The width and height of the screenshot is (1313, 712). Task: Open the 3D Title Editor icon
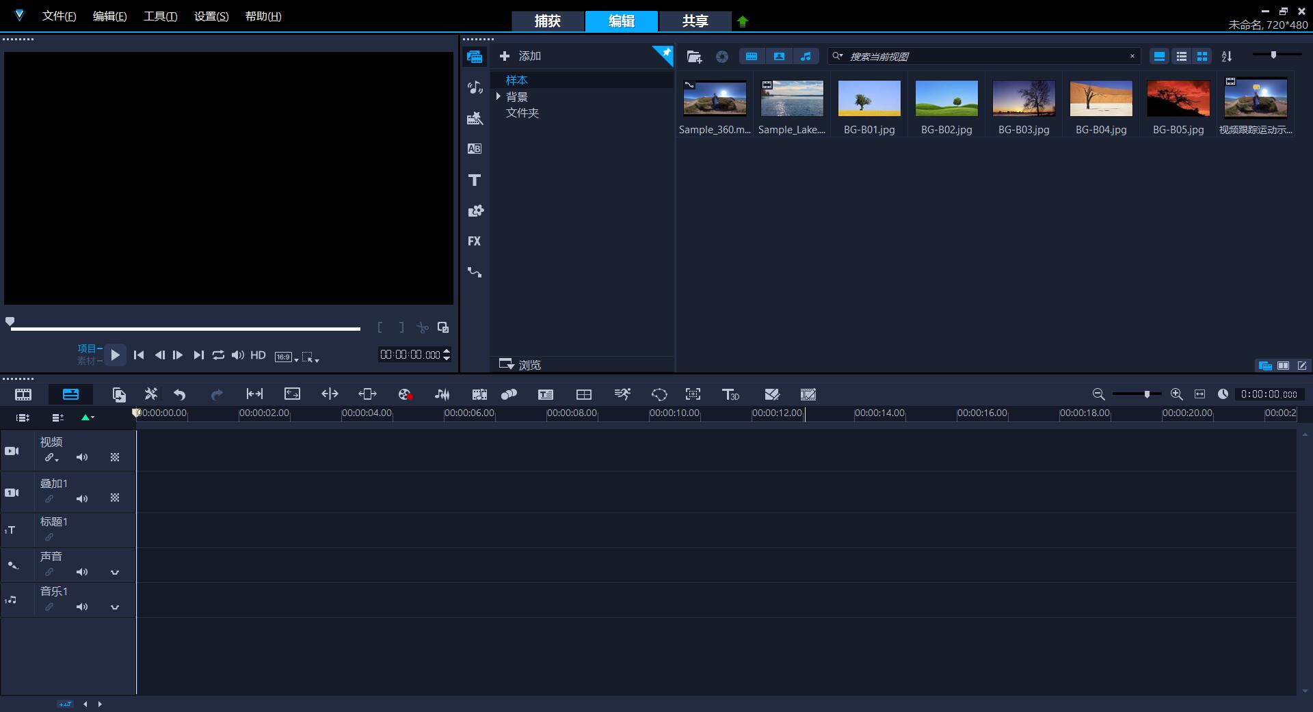point(730,394)
